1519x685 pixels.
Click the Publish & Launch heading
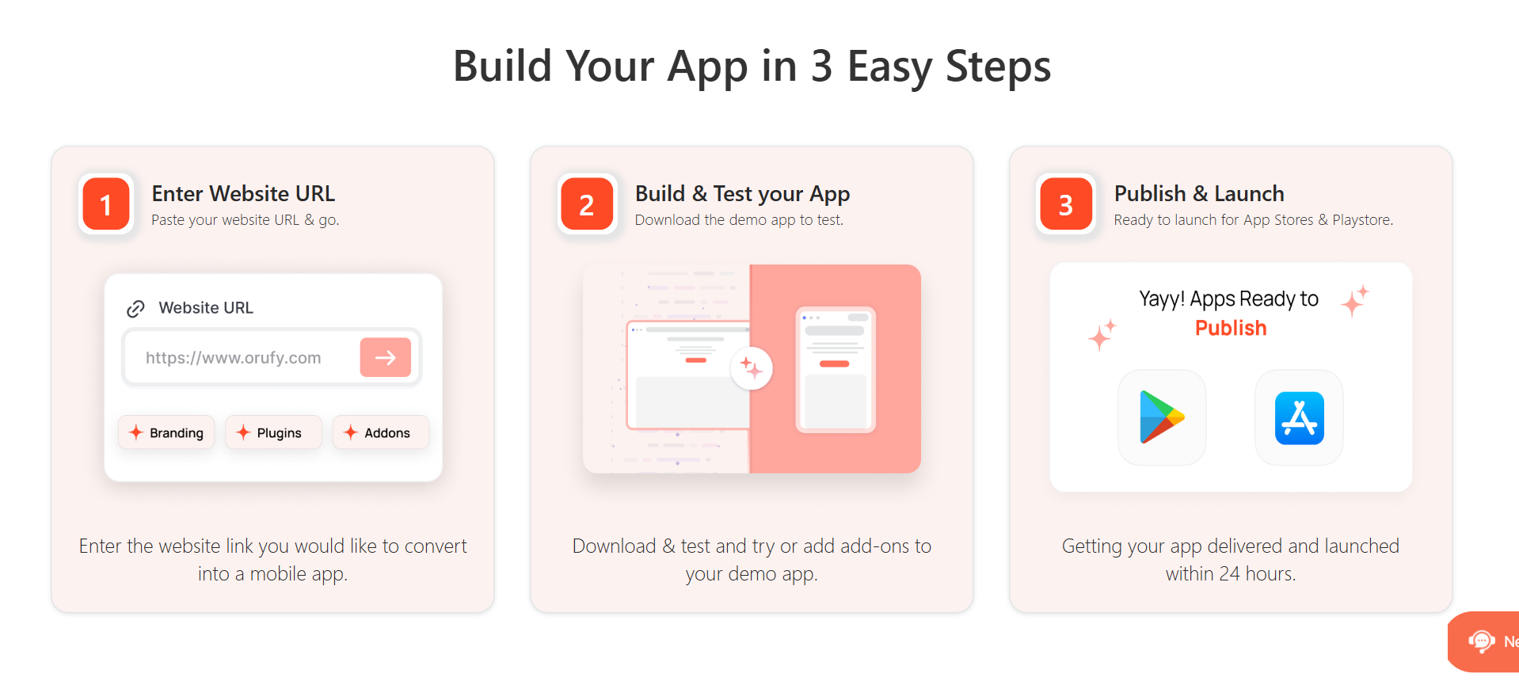tap(1199, 193)
